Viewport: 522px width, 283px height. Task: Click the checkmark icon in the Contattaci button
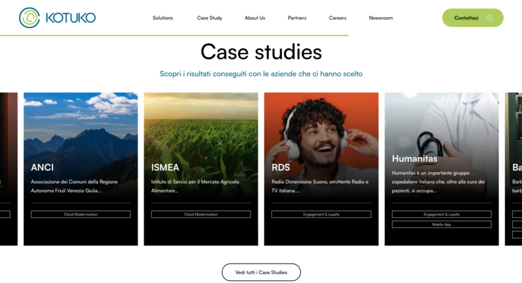[x=489, y=18]
